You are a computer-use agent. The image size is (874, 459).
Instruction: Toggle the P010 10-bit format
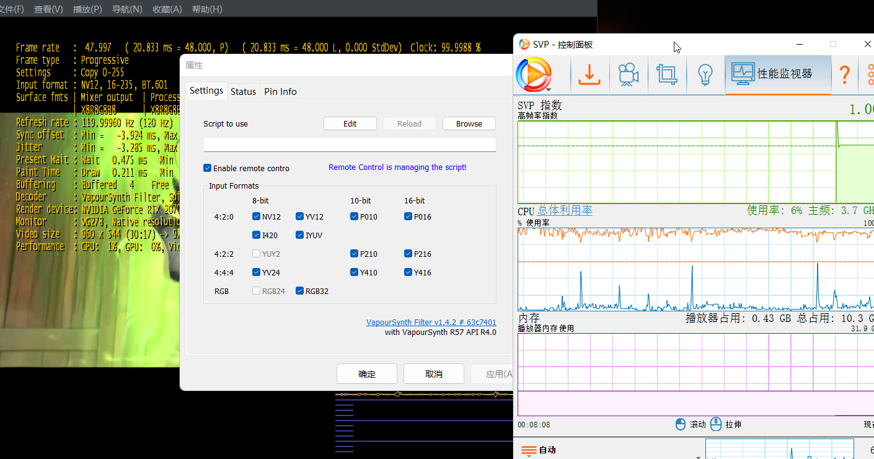pyautogui.click(x=354, y=216)
